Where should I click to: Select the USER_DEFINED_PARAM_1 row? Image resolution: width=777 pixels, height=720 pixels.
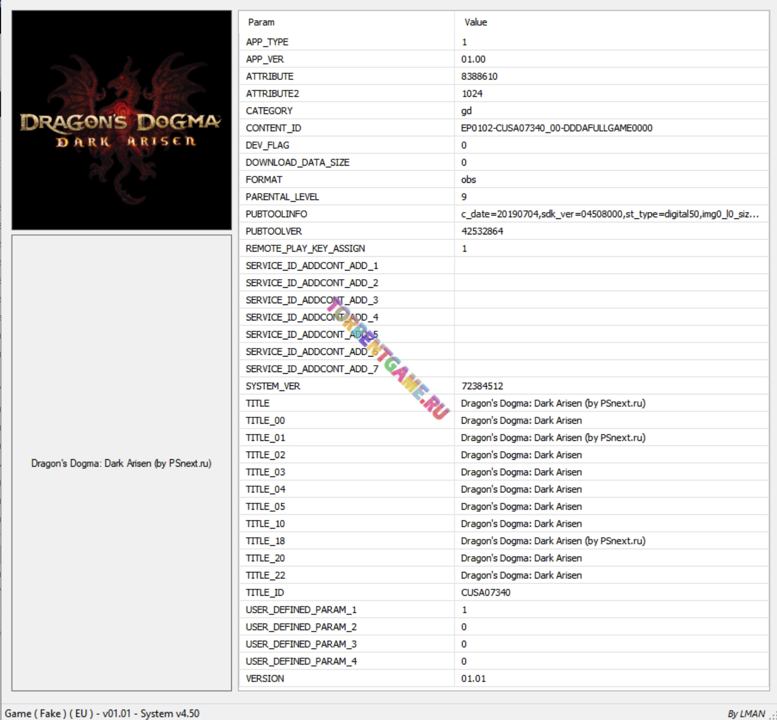(x=301, y=609)
